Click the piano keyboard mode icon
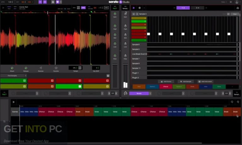The image size is (242, 145). tap(108, 75)
